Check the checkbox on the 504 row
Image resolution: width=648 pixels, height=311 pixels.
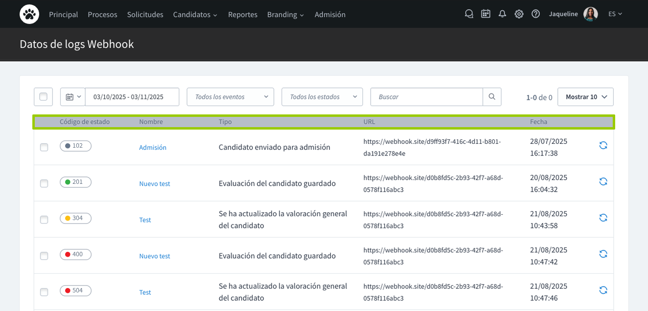click(44, 292)
